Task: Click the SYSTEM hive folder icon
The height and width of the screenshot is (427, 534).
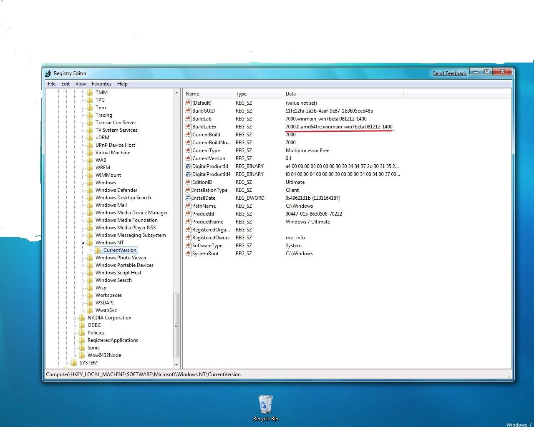Action: [74, 363]
